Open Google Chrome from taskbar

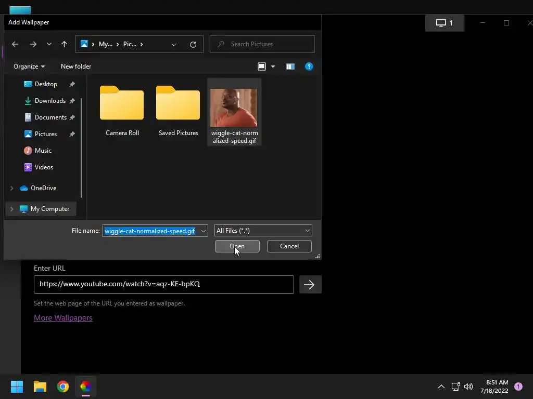(63, 387)
